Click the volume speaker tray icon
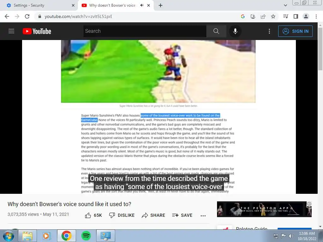The image size is (323, 242). [x=291, y=236]
